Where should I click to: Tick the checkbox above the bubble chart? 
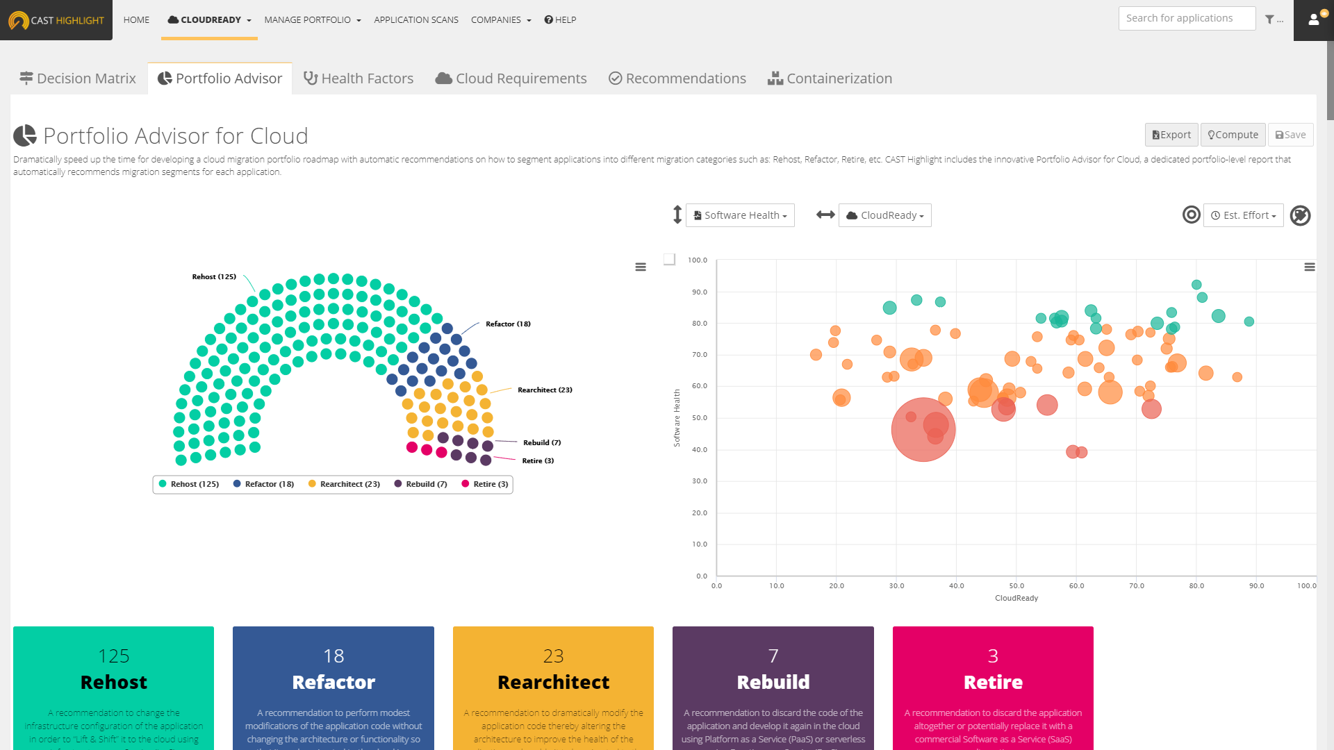click(x=669, y=259)
